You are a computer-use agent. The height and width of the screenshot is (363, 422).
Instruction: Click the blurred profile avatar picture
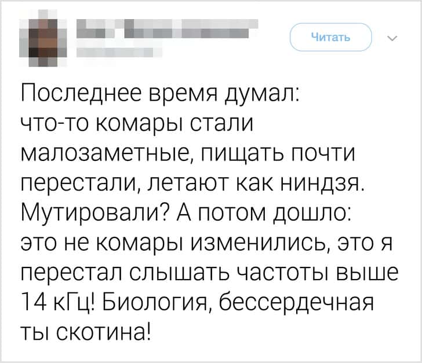[x=43, y=38]
